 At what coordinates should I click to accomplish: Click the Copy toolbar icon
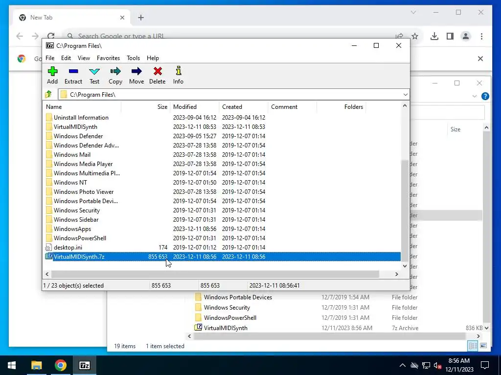click(x=115, y=75)
